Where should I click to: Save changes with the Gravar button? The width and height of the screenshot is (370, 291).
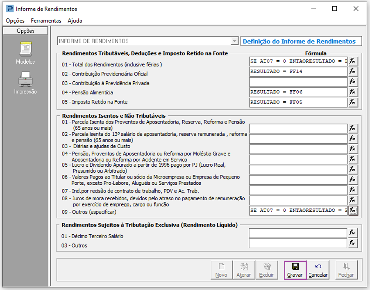[x=295, y=270]
